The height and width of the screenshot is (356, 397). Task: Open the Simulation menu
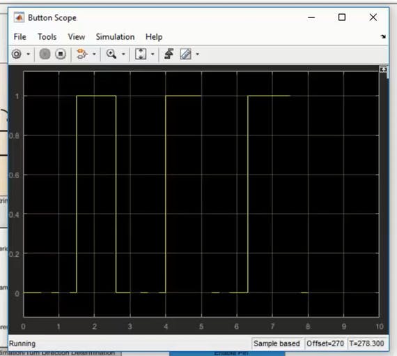pyautogui.click(x=115, y=37)
